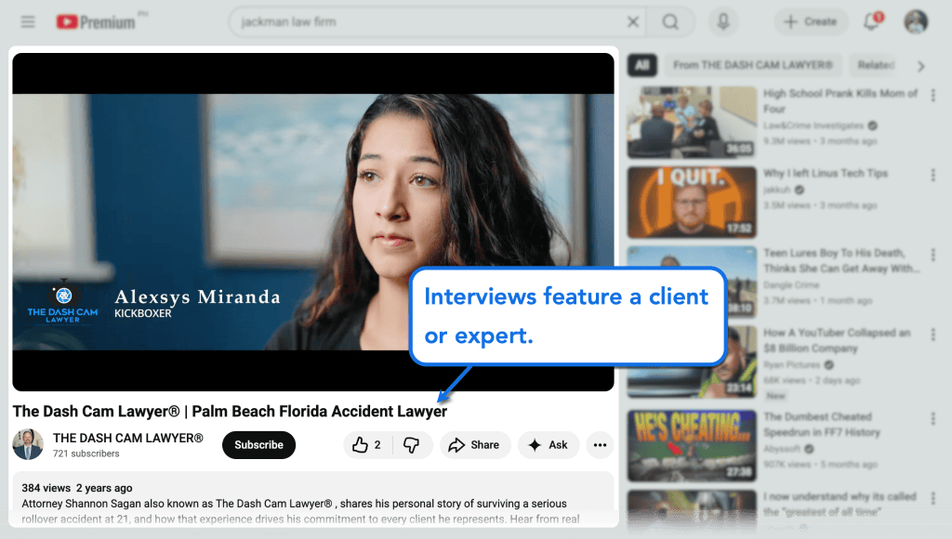Click the video title The Dash Cam Lawyer®
952x539 pixels.
(230, 412)
